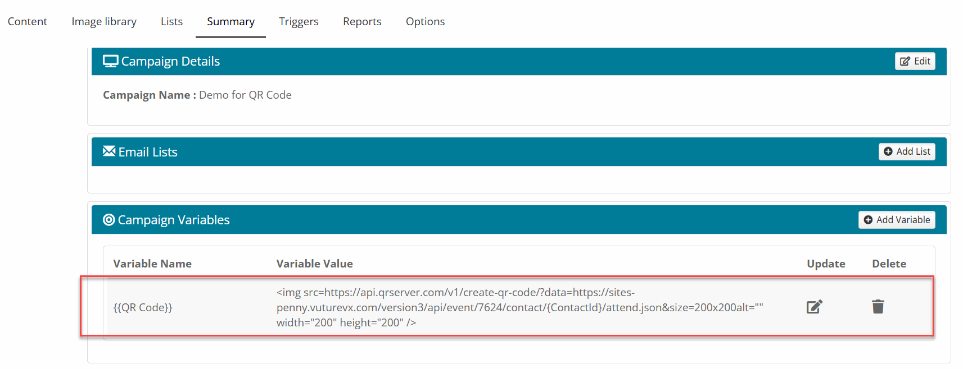This screenshot has width=963, height=369.
Task: Click the QR code img variable value text
Action: click(519, 307)
